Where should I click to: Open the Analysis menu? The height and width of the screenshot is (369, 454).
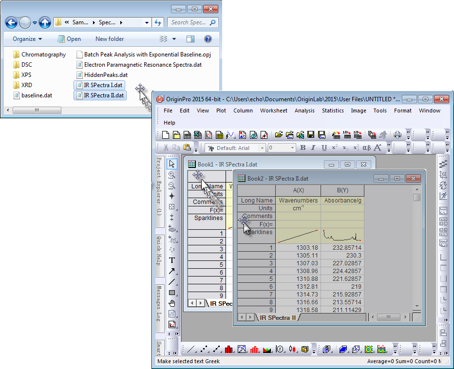pos(304,111)
